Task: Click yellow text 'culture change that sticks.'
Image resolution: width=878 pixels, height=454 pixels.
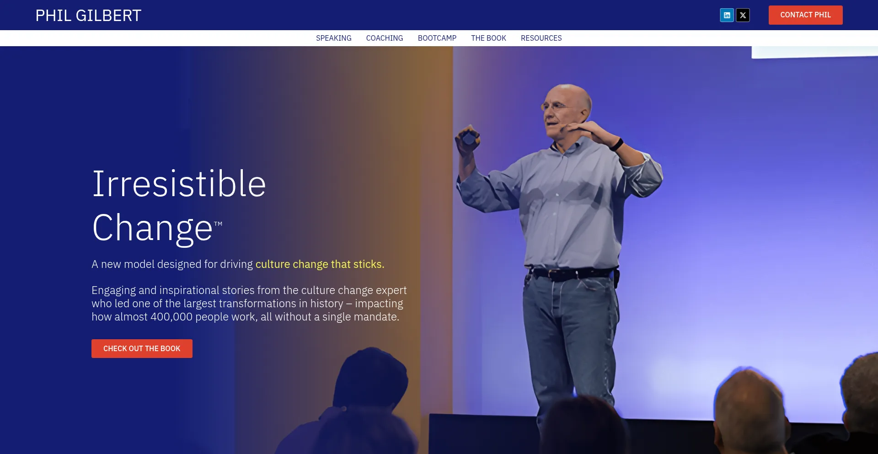Action: (x=320, y=264)
